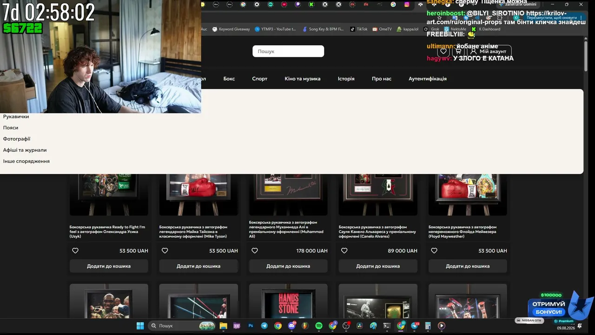The height and width of the screenshot is (335, 595).
Task: Open the K Dashboard bookmark
Action: pos(486,29)
